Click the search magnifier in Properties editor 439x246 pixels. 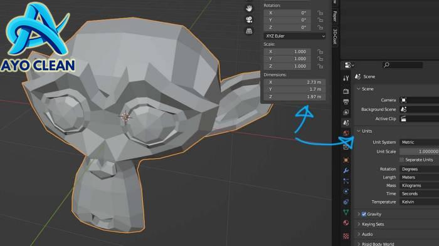(387, 65)
